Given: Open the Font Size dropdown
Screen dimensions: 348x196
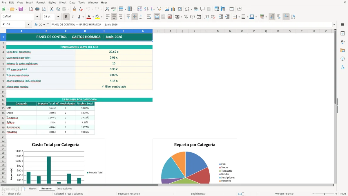Looking at the screenshot, I should pos(58,17).
